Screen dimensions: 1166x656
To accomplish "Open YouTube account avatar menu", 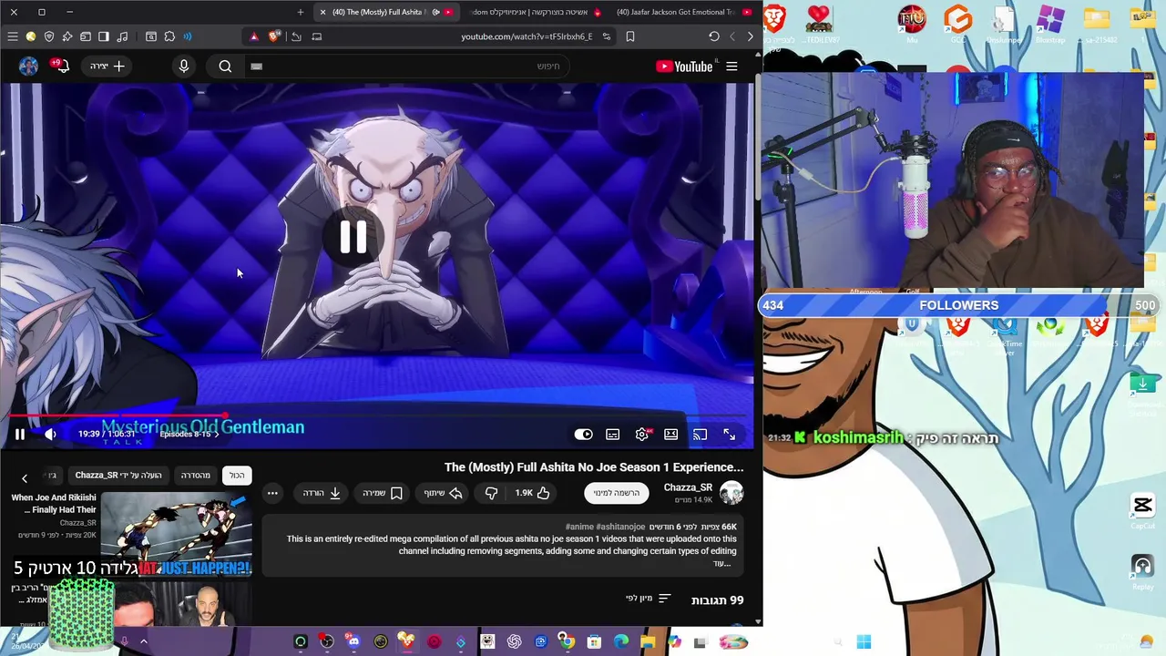I will coord(28,66).
